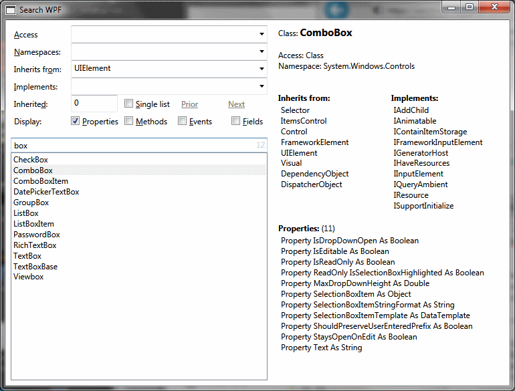Image resolution: width=515 pixels, height=391 pixels.
Task: Click Visual under Inherits from
Action: (x=291, y=163)
